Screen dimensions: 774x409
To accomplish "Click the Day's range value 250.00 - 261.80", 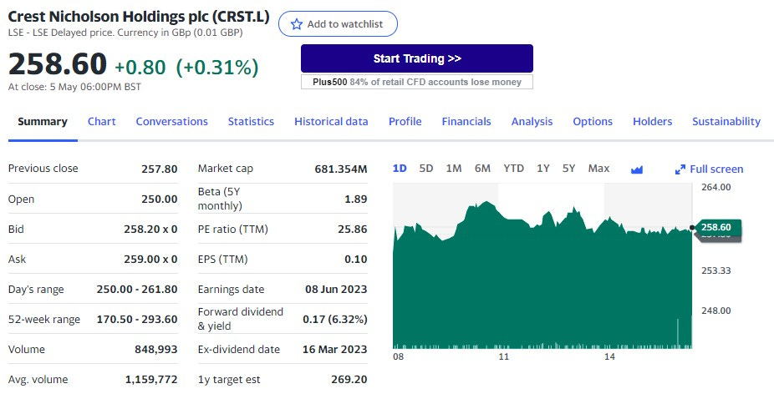I will click(137, 290).
